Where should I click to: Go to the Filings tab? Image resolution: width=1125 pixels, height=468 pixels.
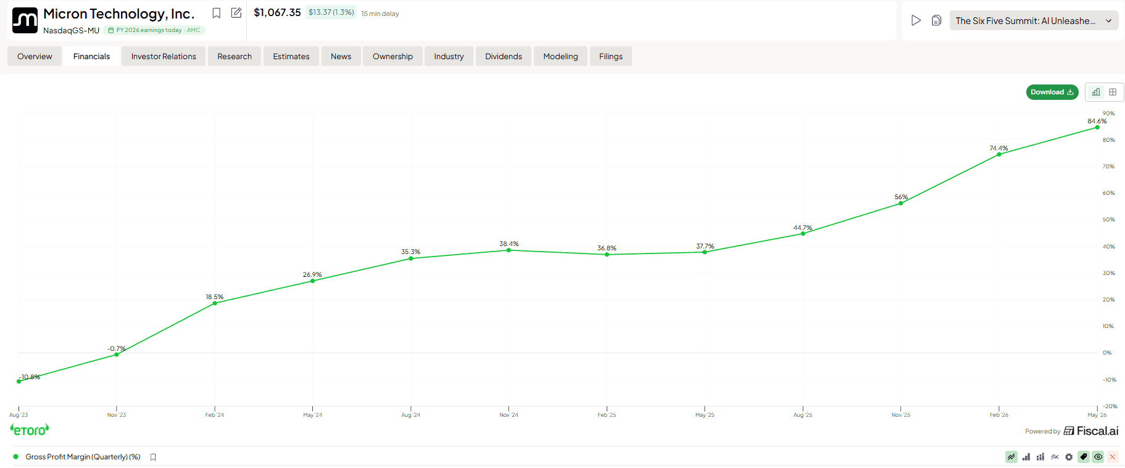tap(611, 56)
